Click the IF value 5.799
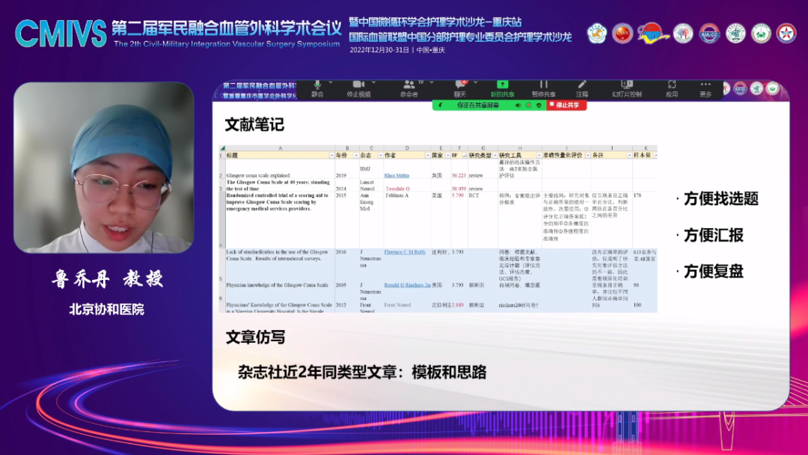The width and height of the screenshot is (808, 455). (x=458, y=195)
